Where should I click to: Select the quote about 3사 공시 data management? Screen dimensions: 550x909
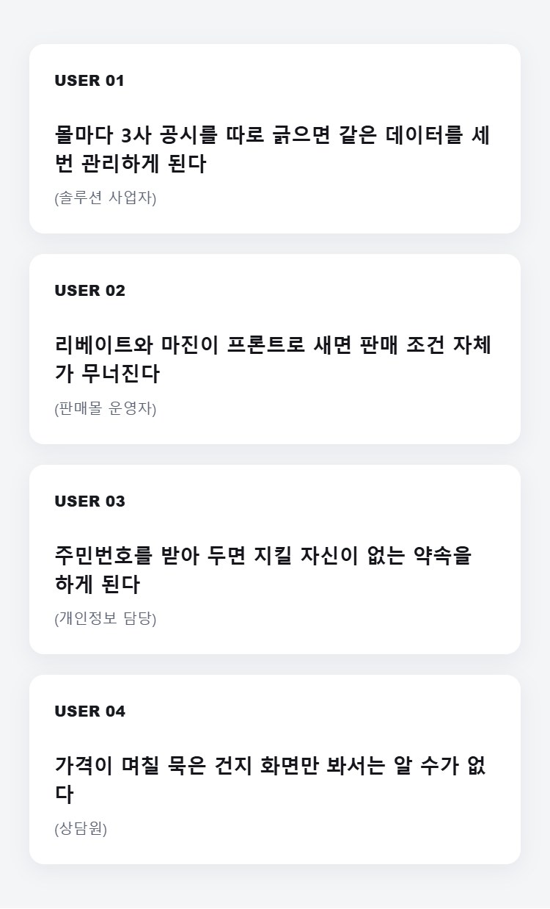[272, 150]
